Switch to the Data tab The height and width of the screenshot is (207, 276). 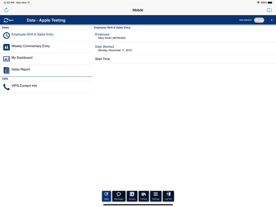point(106,196)
